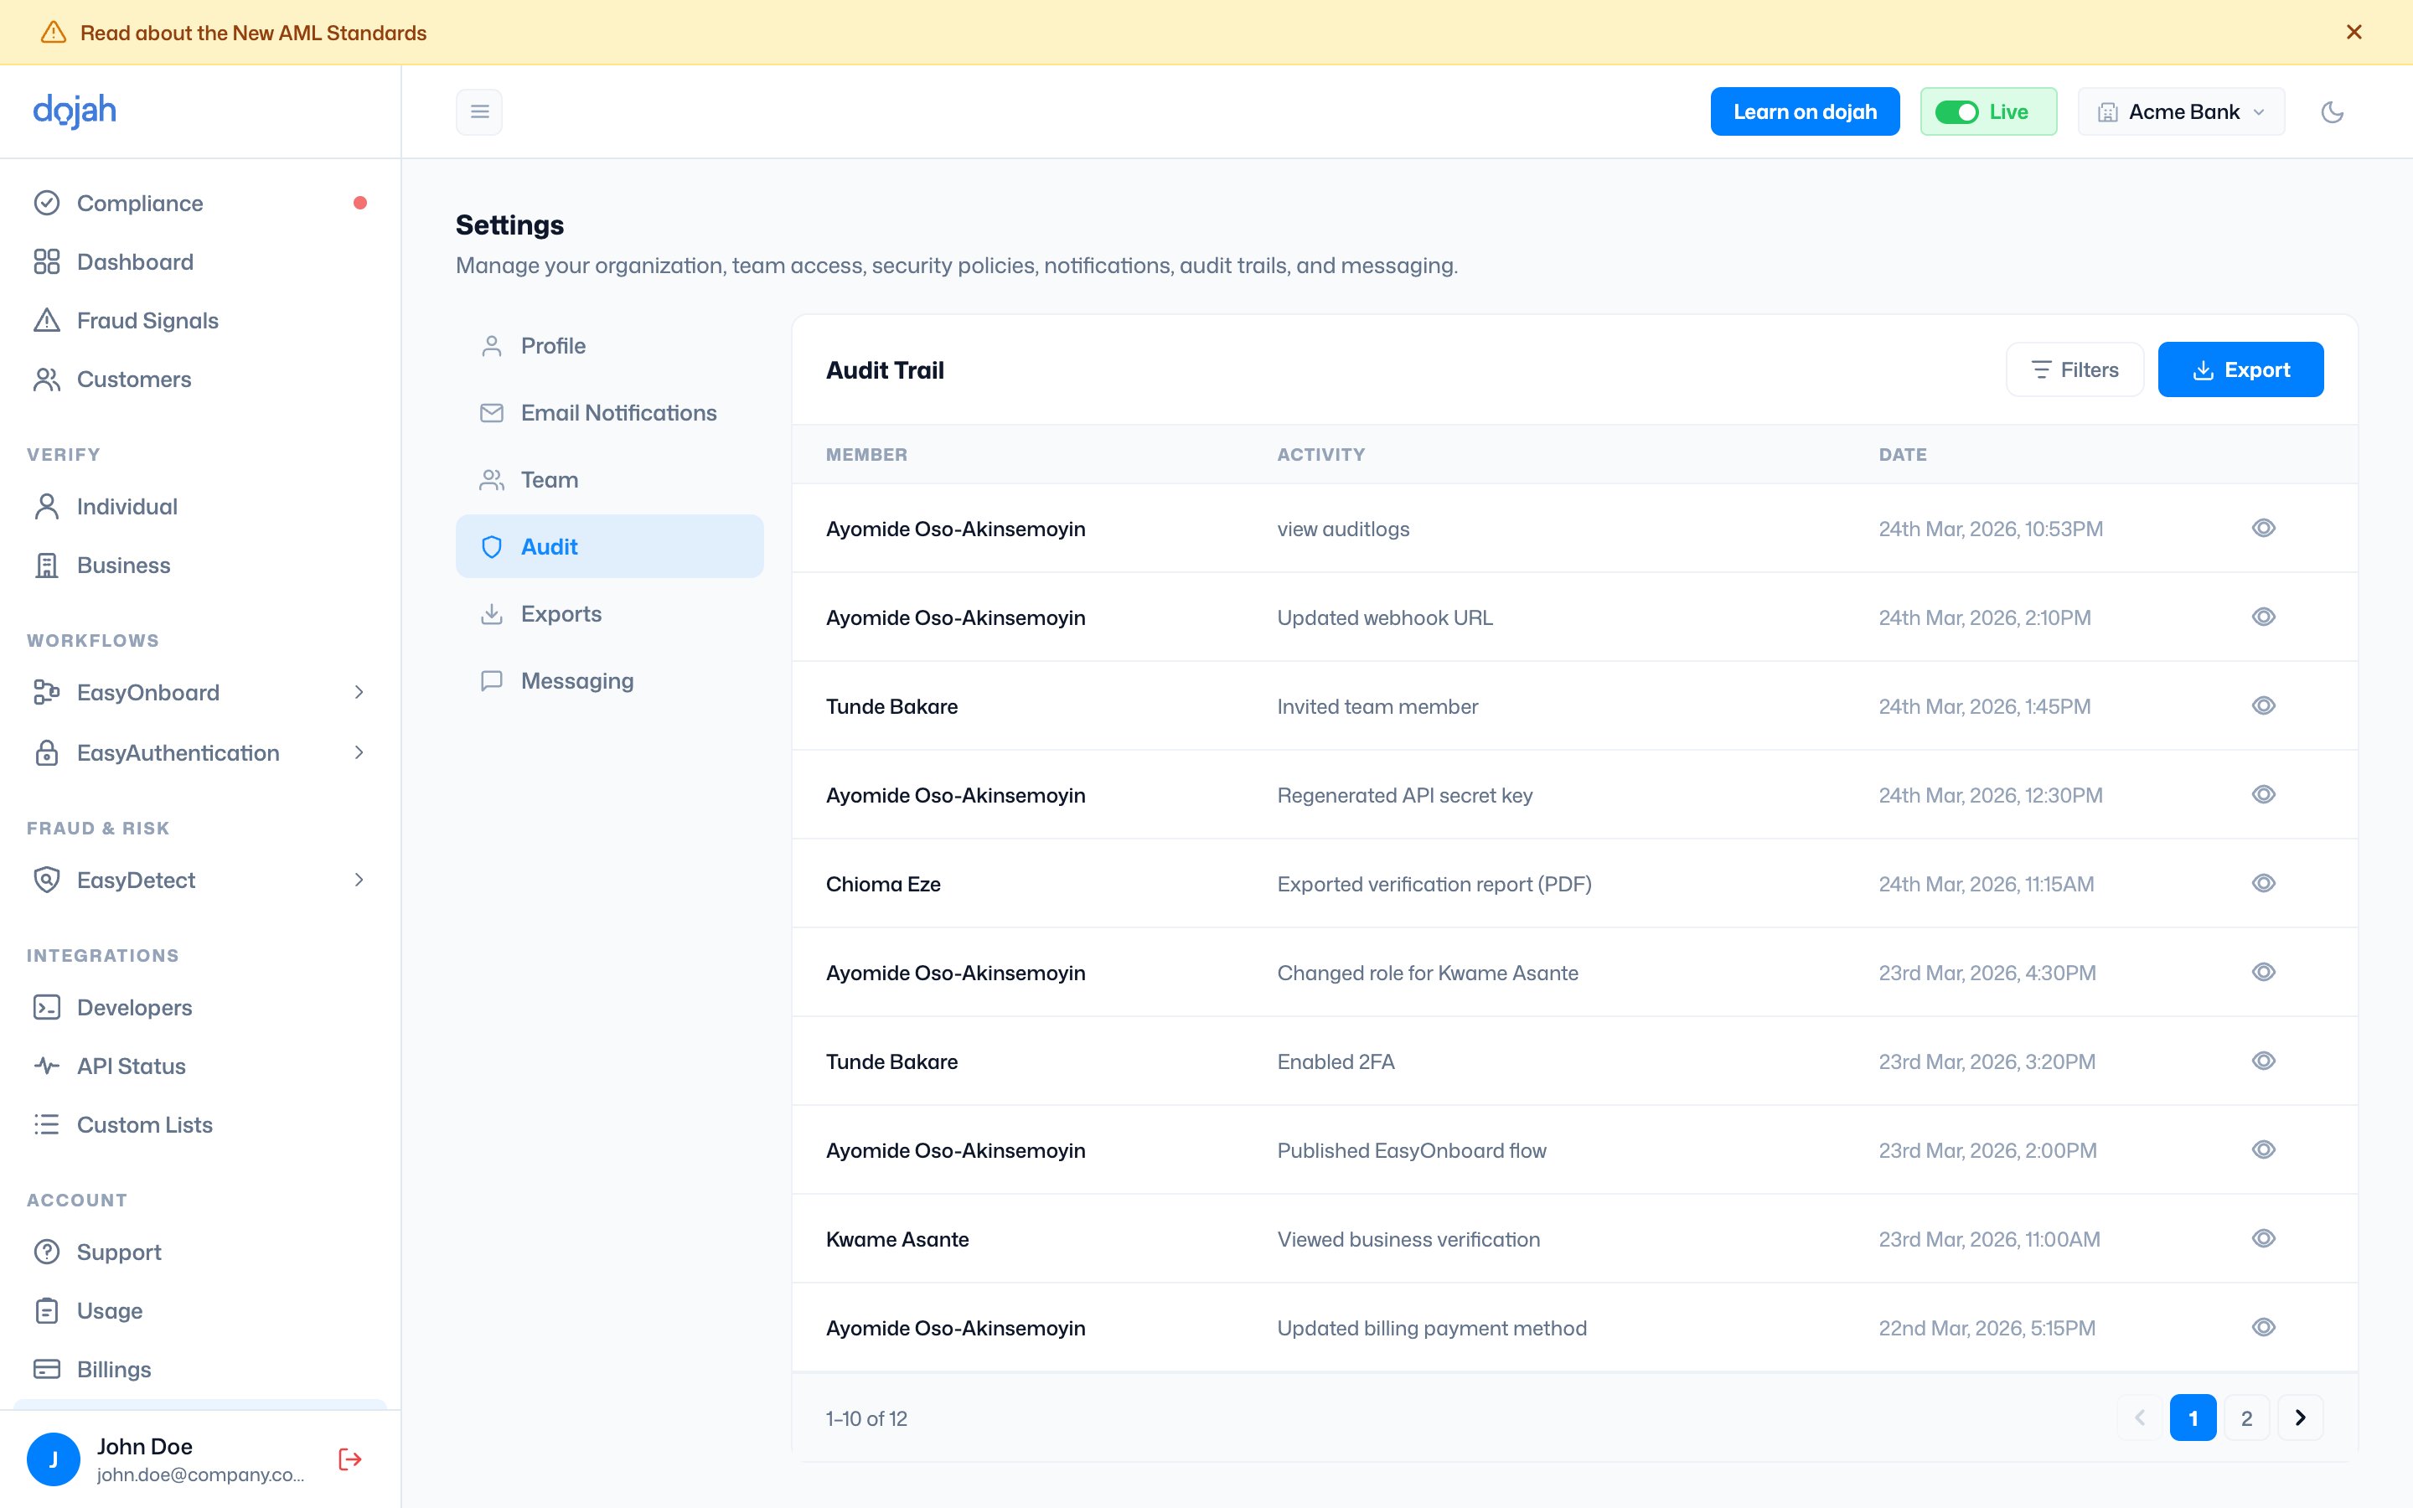View details of 'Enabled 2FA' log entry
2413x1508 pixels.
tap(2263, 1060)
